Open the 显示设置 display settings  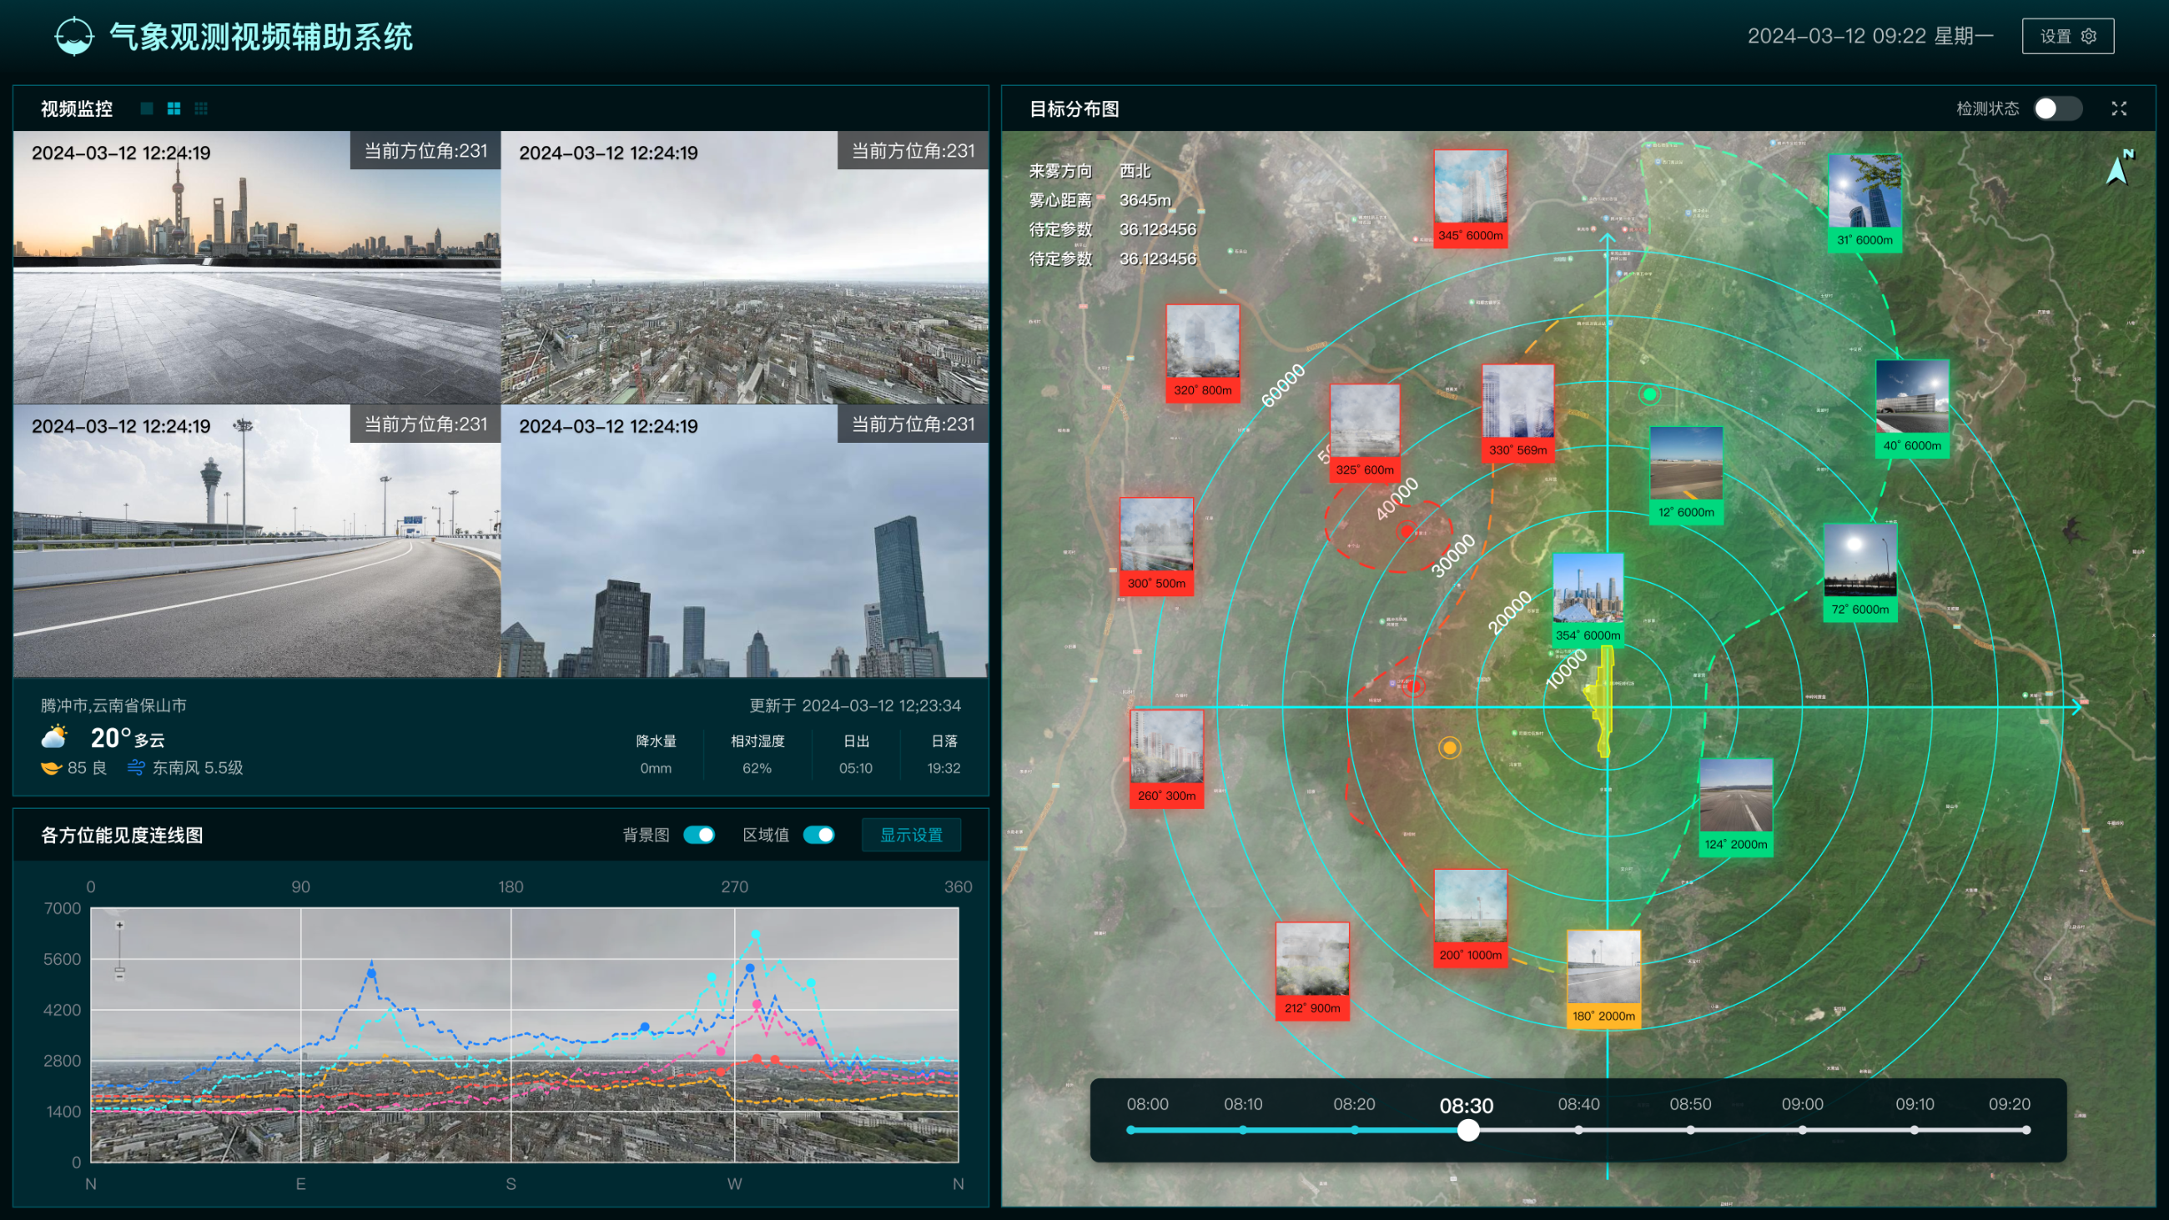[x=911, y=835]
